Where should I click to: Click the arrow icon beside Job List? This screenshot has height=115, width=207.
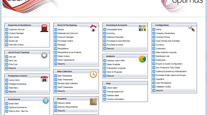(x=7, y=57)
